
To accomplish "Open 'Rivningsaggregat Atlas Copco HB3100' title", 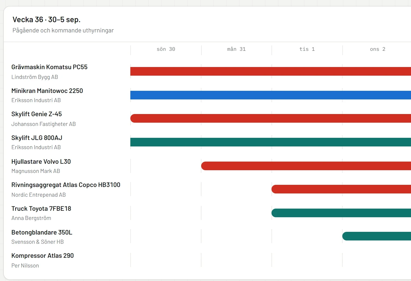I will tap(66, 185).
